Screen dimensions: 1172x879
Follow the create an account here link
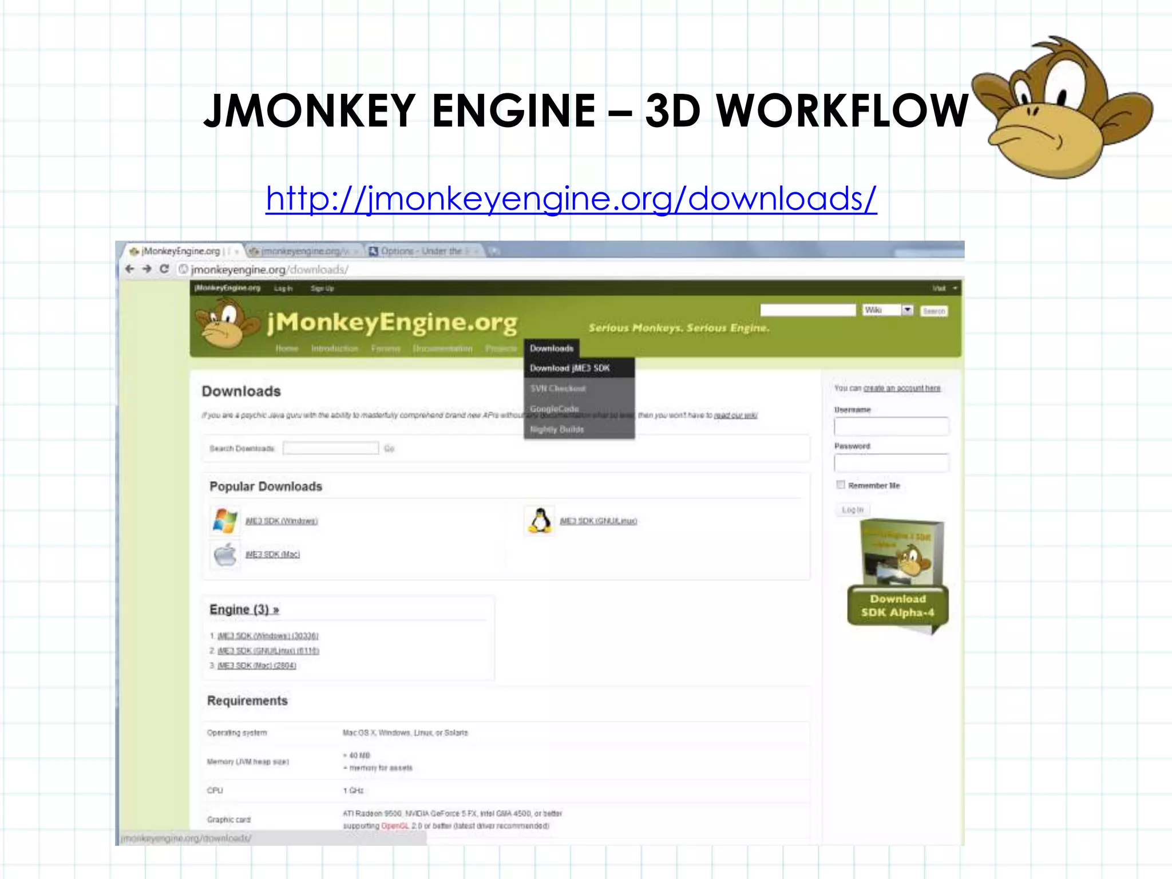tap(901, 388)
